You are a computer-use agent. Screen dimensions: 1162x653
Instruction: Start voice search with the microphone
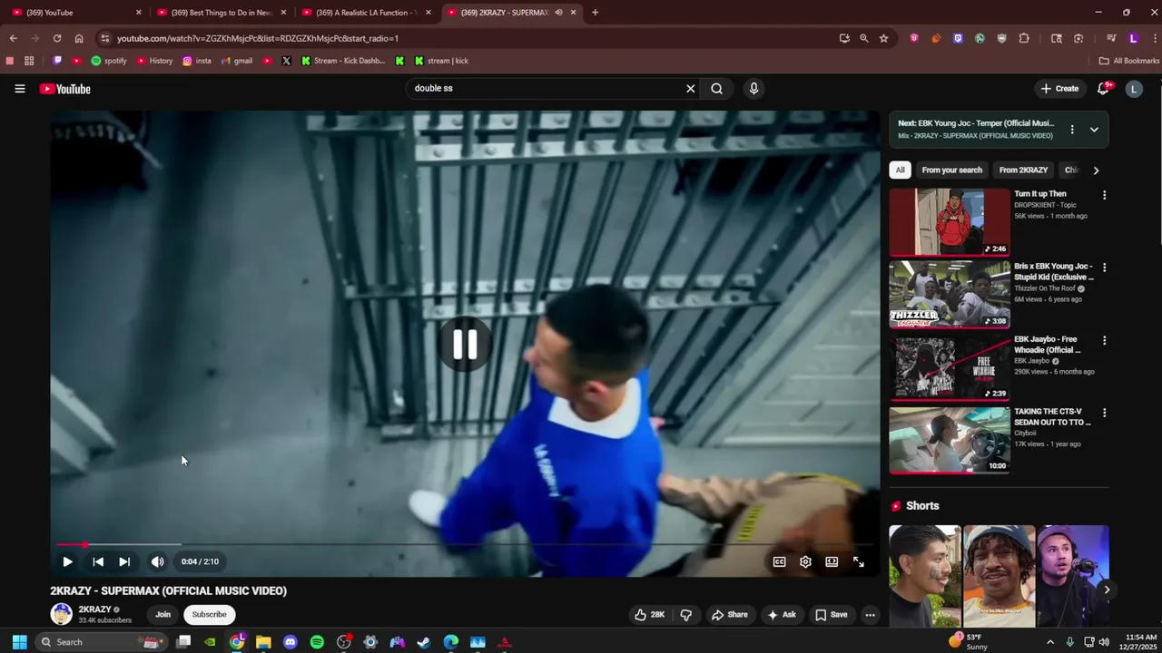(753, 89)
